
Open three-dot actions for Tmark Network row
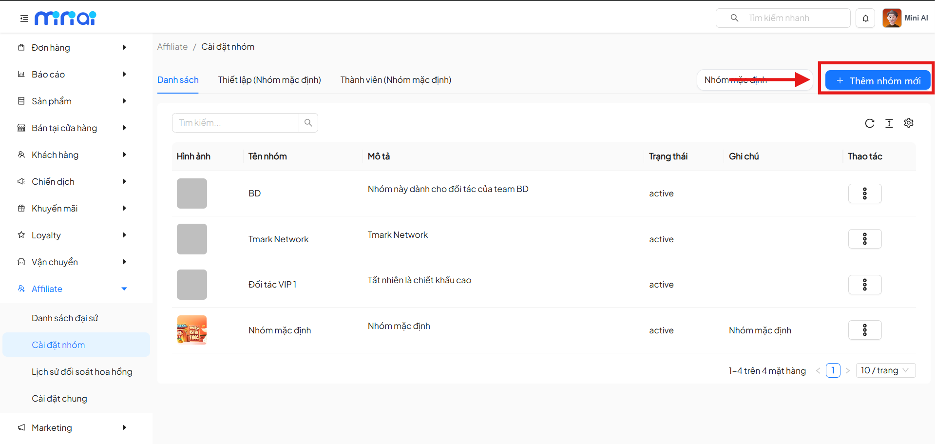pyautogui.click(x=864, y=239)
